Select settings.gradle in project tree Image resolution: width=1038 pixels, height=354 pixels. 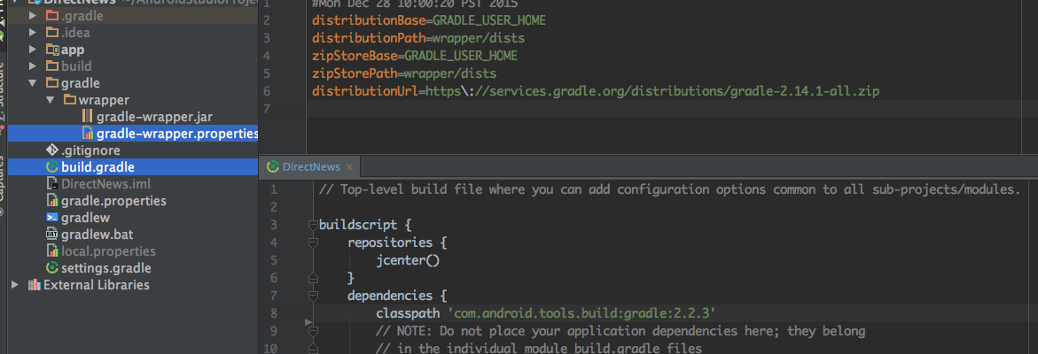(x=105, y=268)
